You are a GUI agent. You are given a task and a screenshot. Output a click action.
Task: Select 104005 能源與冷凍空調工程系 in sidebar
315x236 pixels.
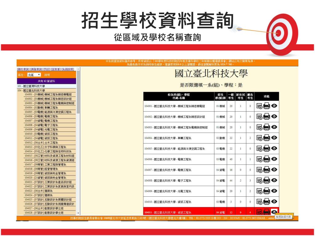click(x=48, y=112)
